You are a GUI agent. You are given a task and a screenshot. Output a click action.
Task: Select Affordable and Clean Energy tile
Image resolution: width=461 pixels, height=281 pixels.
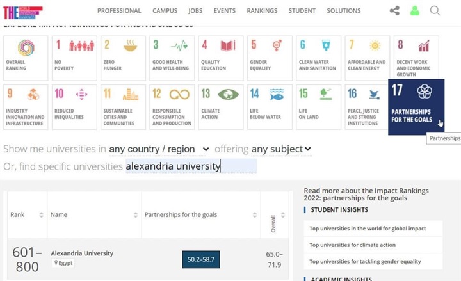pos(368,58)
